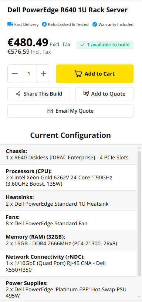142x302 pixels.
Task: Click the price '€480.49'
Action: [x=28, y=42]
